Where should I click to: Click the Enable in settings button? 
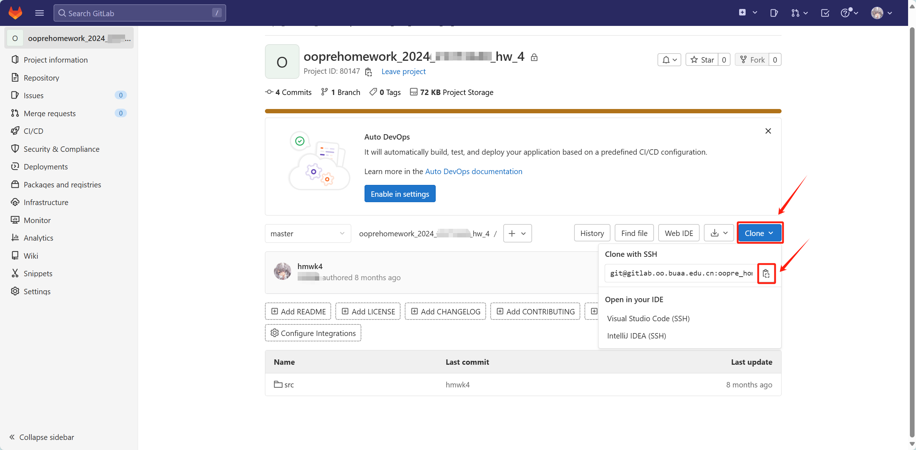(x=400, y=194)
